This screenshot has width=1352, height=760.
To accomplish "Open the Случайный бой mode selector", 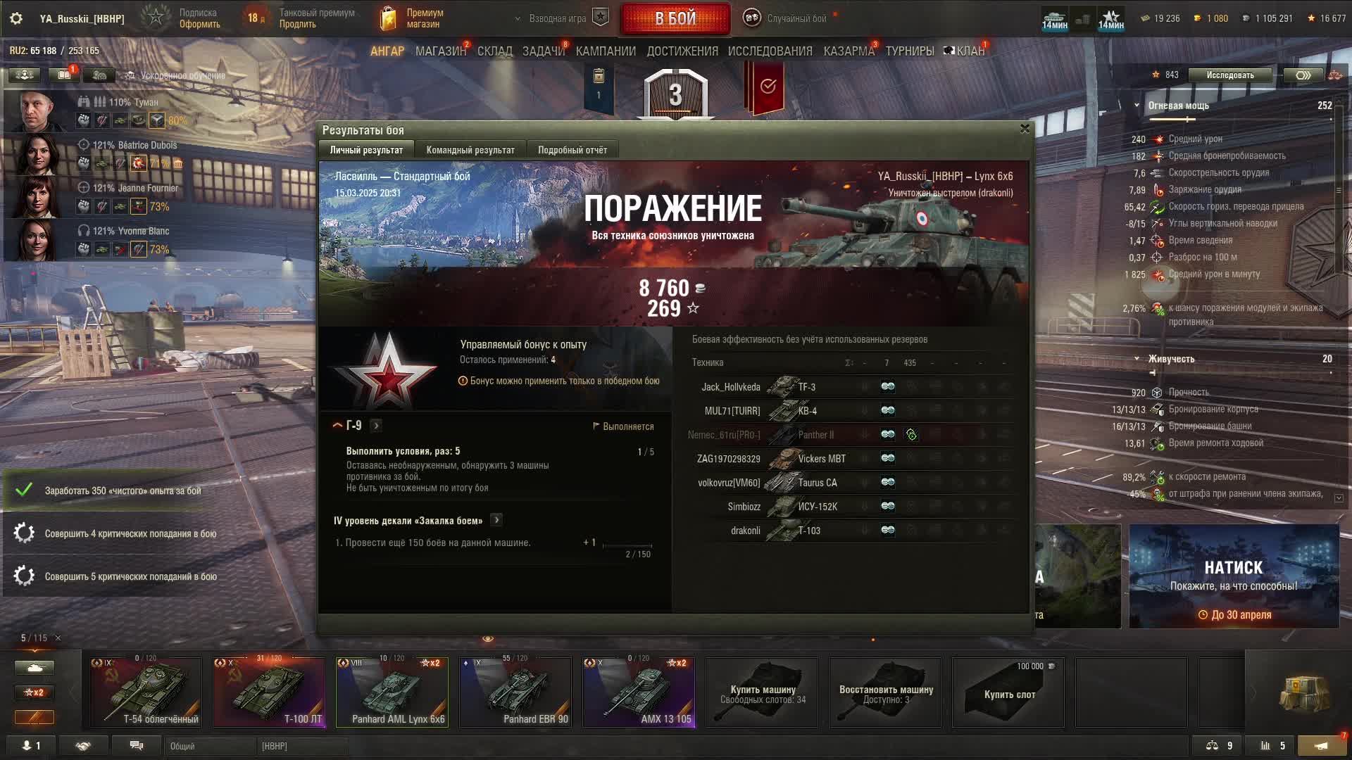I will (796, 19).
